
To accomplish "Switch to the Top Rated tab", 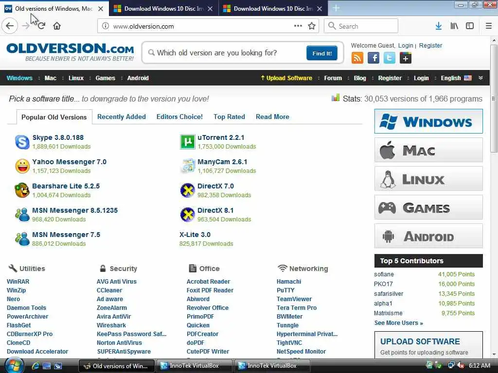I will (229, 117).
